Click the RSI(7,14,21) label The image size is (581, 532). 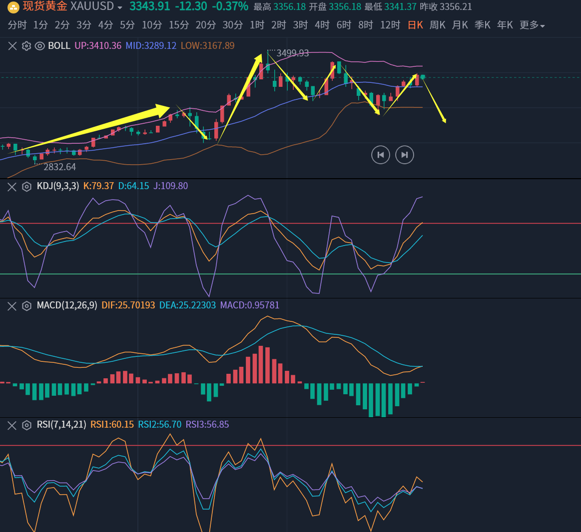(61, 425)
